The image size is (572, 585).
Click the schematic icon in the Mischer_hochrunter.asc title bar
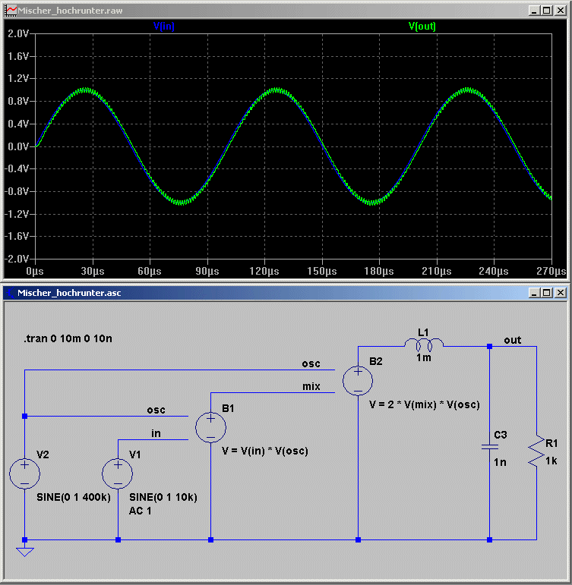click(10, 293)
